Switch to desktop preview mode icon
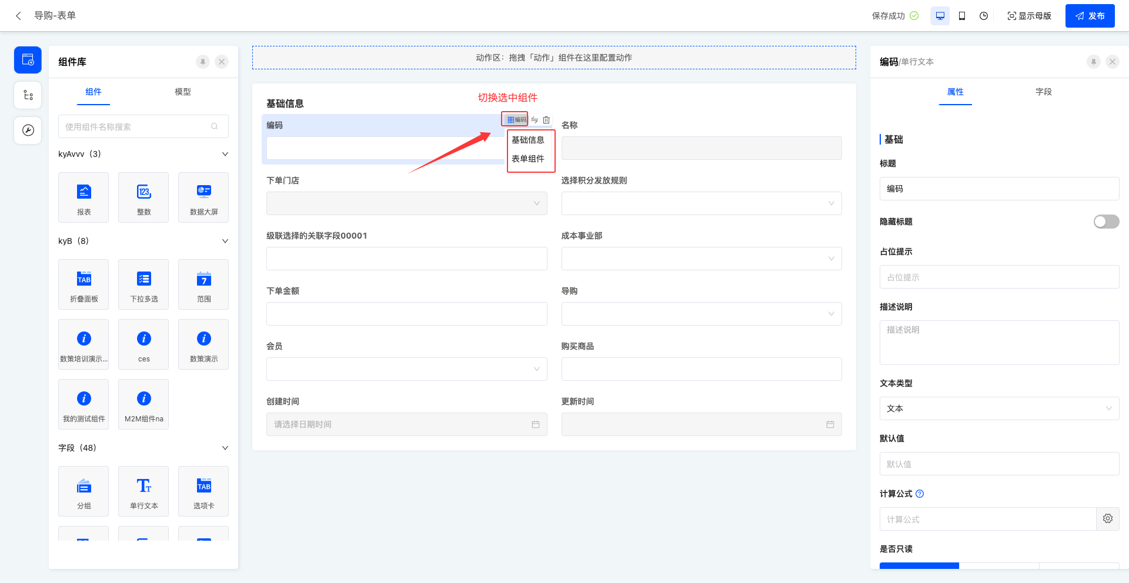Viewport: 1129px width, 583px height. point(940,16)
